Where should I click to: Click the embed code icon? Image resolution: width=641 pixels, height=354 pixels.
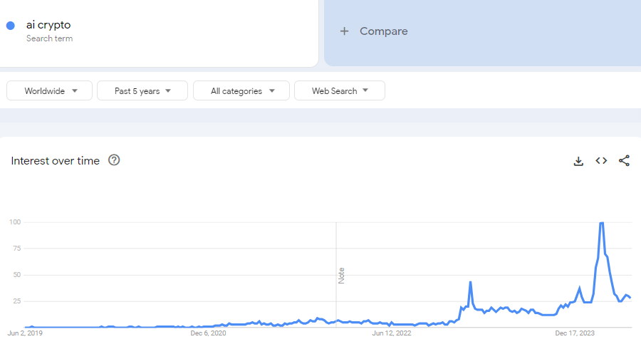601,161
